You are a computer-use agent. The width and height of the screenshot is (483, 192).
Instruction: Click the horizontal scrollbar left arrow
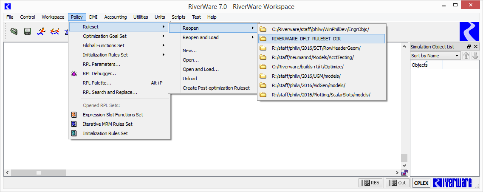click(7, 172)
